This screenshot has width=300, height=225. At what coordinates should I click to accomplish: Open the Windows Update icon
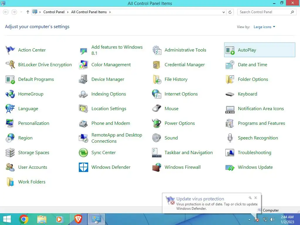[230, 168]
